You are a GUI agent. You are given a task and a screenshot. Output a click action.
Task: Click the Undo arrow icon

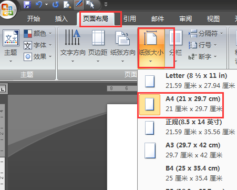39,4
